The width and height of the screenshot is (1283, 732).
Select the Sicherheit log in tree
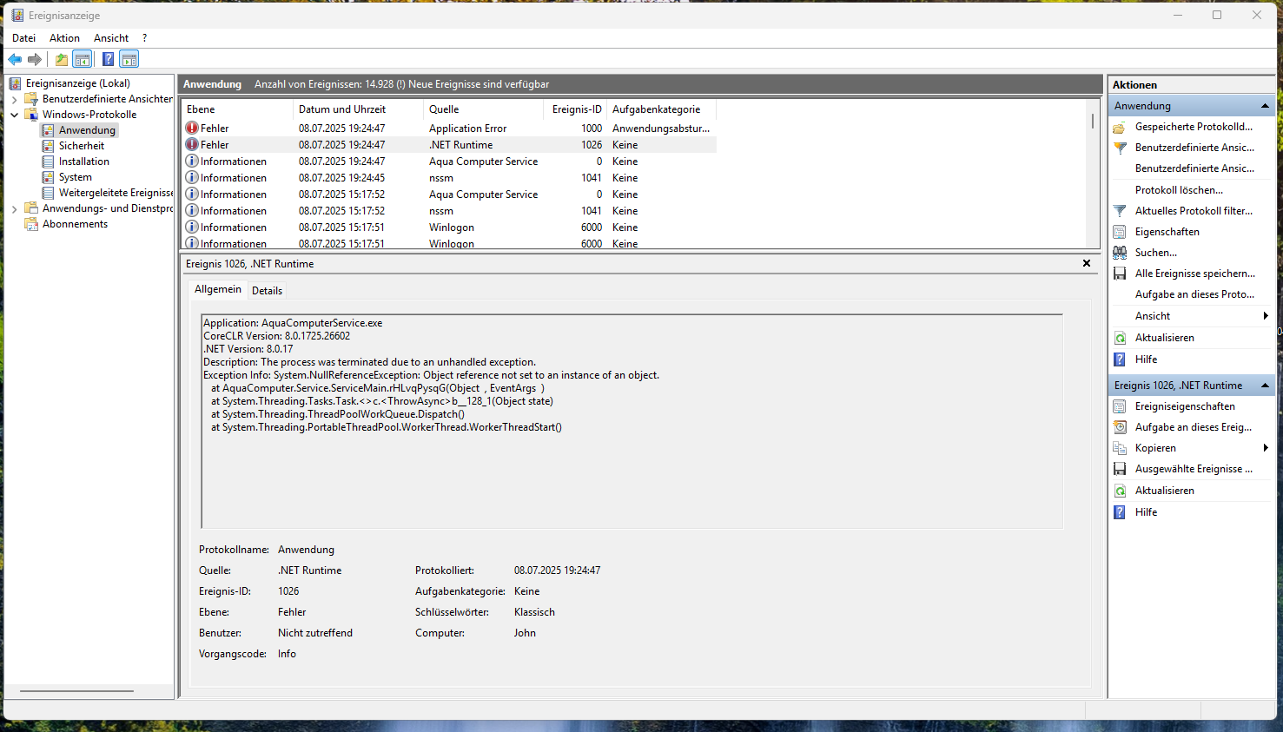tap(82, 146)
